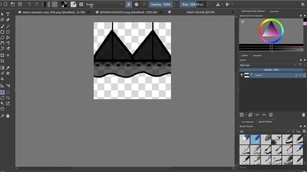Select the Multibrush tool

(x=8, y=49)
